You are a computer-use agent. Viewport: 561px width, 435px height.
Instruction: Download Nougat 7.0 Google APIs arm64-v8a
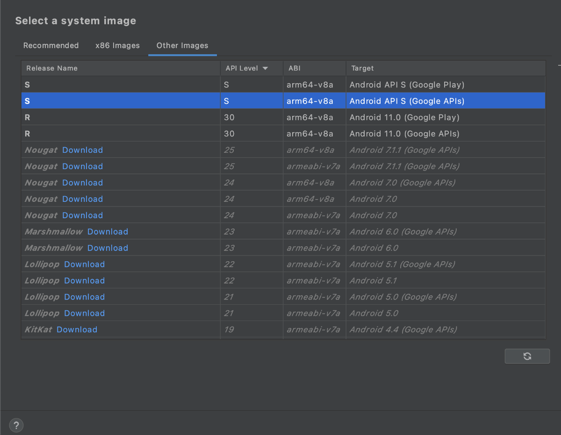82,183
